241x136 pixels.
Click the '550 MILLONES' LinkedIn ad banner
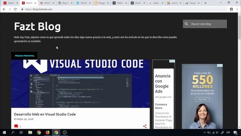click(x=202, y=82)
